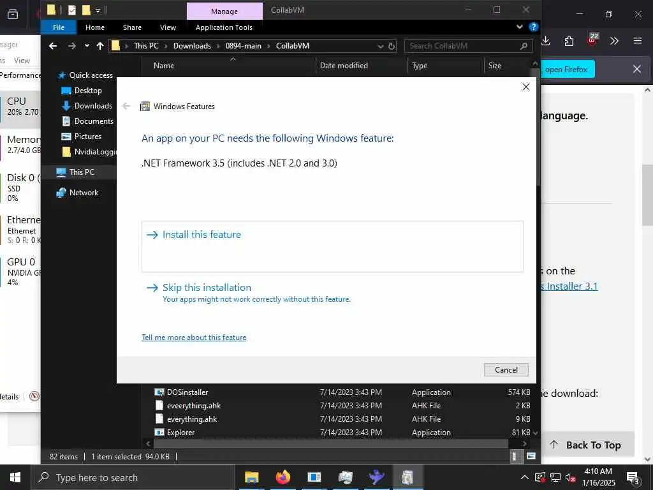653x490 pixels.
Task: Expand the ribbon with the chevron
Action: pyautogui.click(x=519, y=27)
